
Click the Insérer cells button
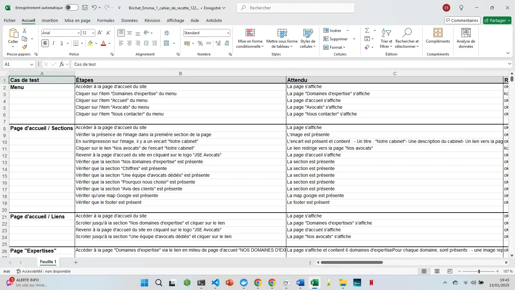(333, 31)
